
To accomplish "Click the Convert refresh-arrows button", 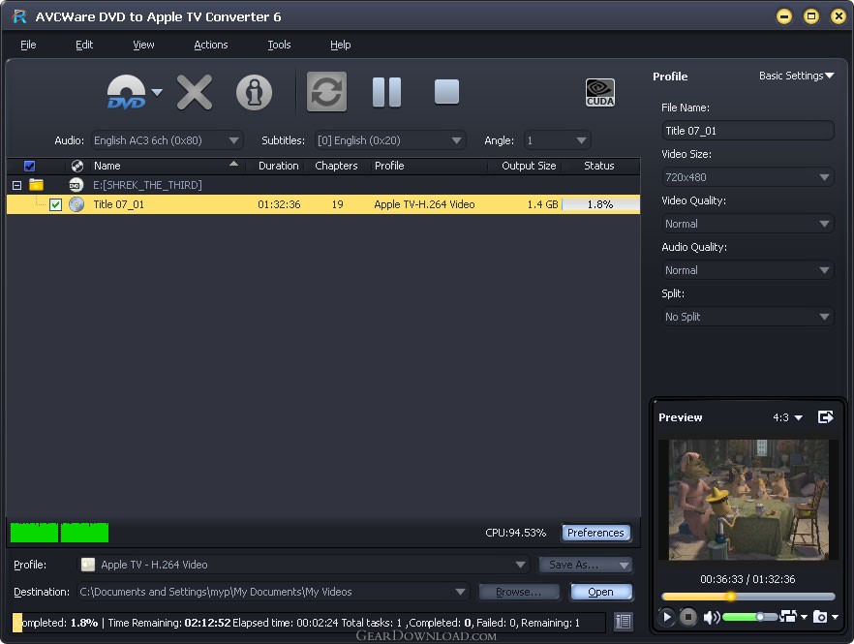I will pos(326,92).
